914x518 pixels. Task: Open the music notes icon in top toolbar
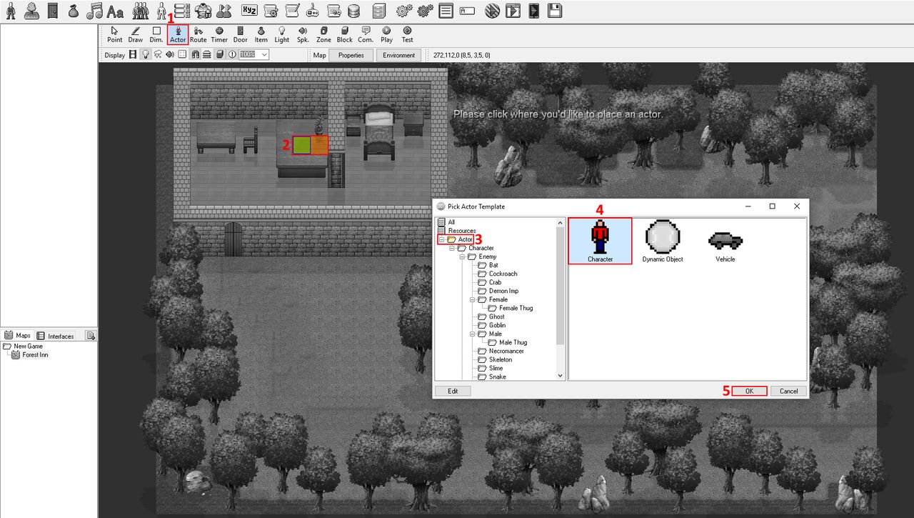[x=94, y=11]
